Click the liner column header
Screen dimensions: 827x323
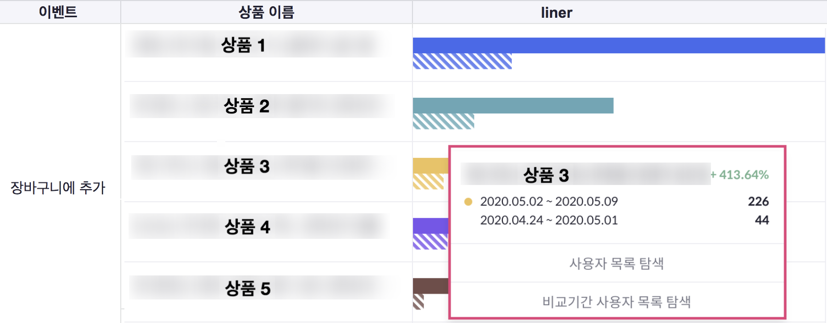556,13
